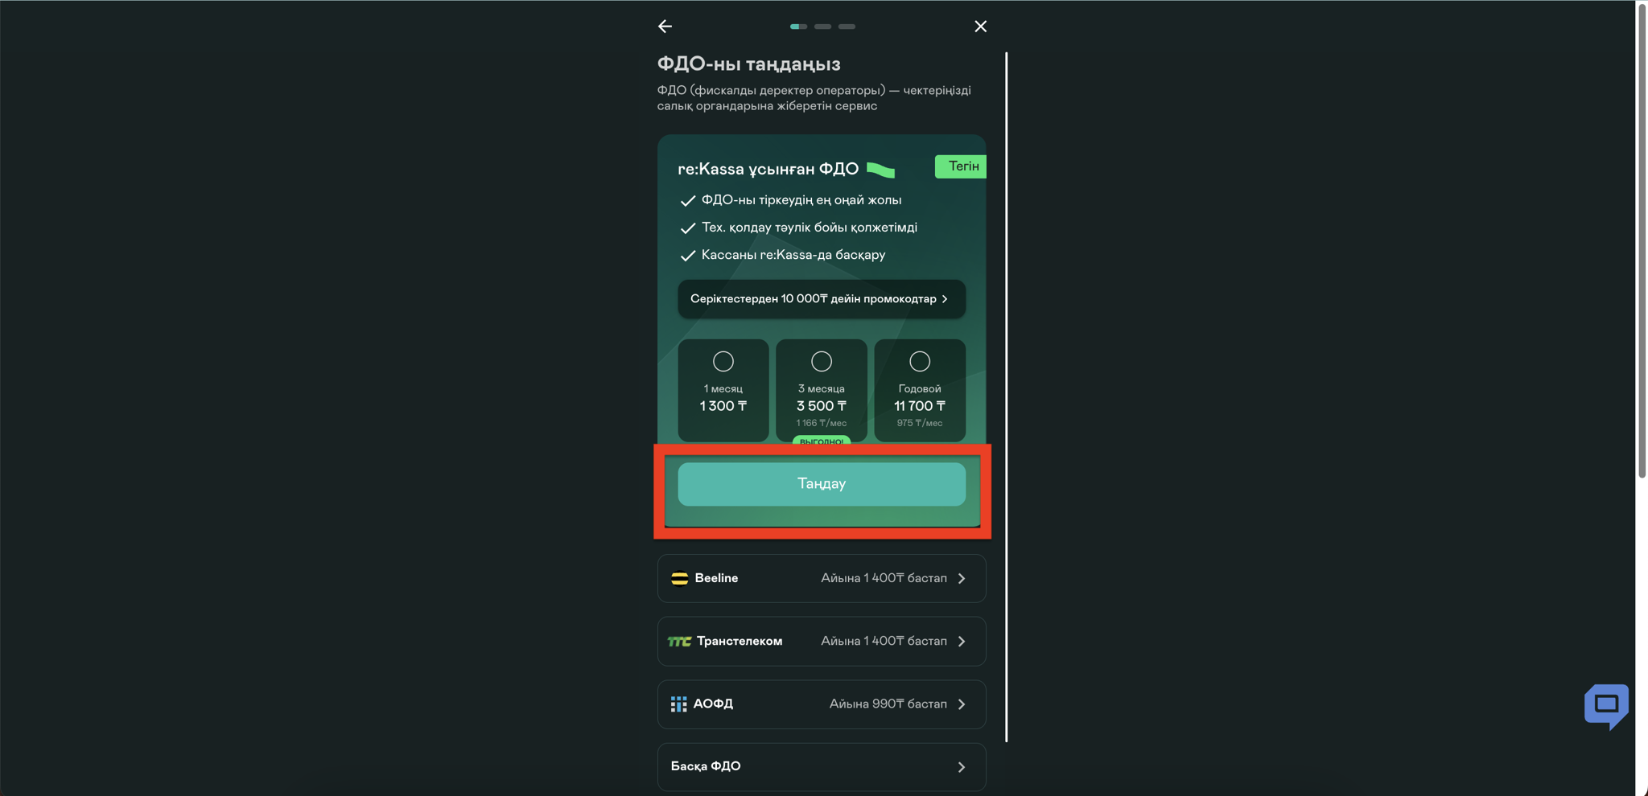Click the green flag icon by re:Kassa ФДО
The height and width of the screenshot is (796, 1648).
[880, 169]
